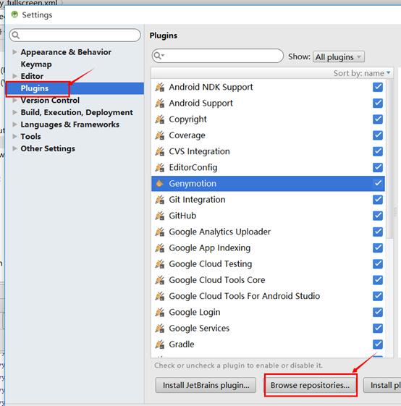Expand Languages & Frameworks node

pos(14,124)
